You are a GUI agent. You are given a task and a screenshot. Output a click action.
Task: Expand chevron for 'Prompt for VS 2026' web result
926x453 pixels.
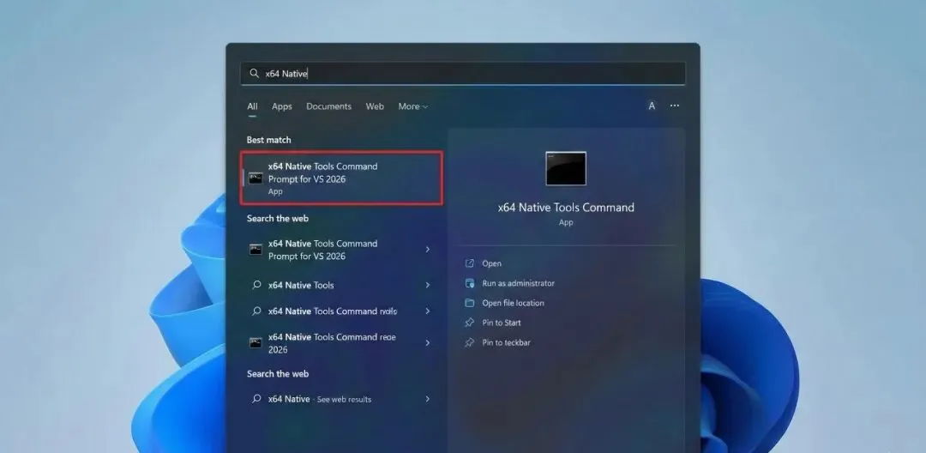click(428, 250)
